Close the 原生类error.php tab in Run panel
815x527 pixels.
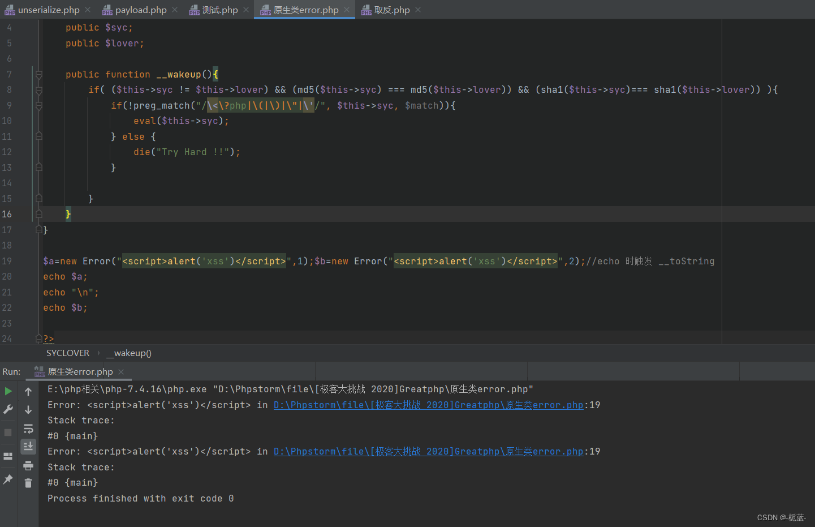pos(121,372)
